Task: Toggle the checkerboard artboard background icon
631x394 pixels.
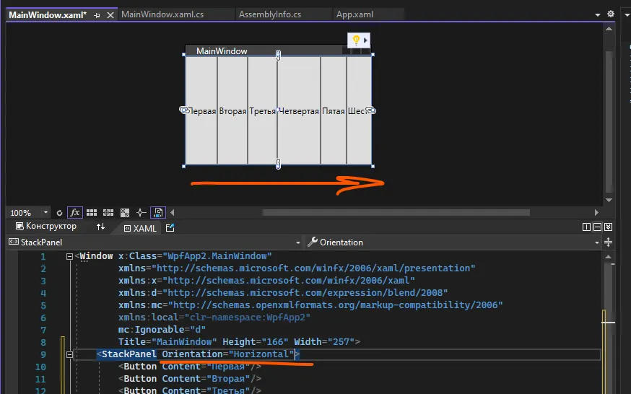Action: pyautogui.click(x=125, y=212)
